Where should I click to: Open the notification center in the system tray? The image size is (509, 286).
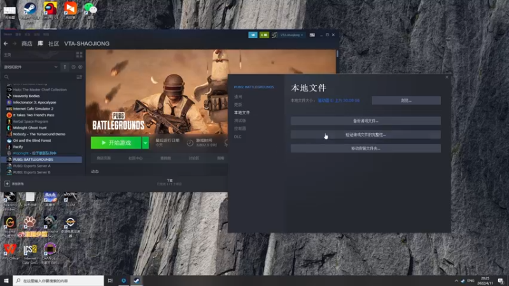501,280
